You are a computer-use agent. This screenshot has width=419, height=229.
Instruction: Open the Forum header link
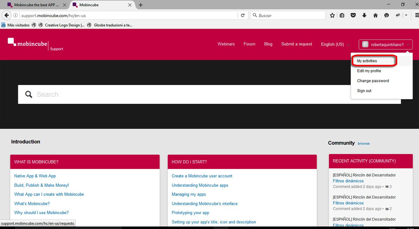pyautogui.click(x=249, y=44)
